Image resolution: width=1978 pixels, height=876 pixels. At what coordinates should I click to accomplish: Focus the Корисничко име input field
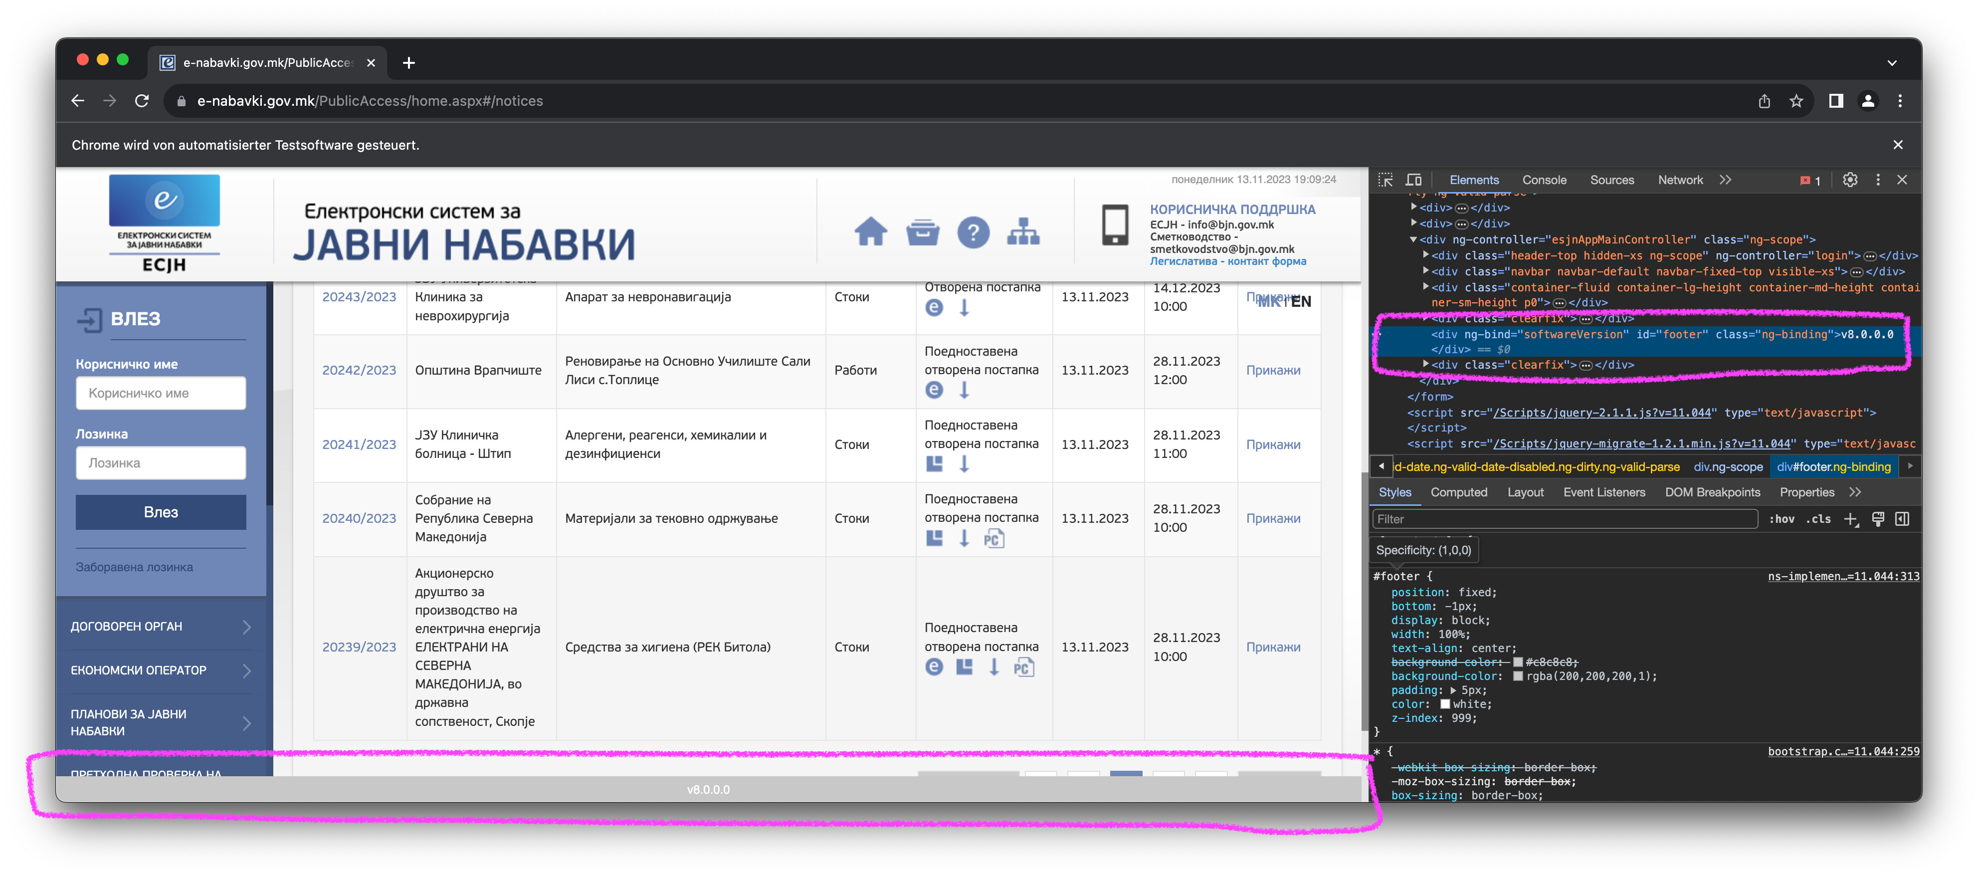point(161,393)
